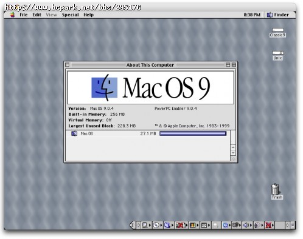Click the '27.1 MB' memory value
The height and width of the screenshot is (239, 303).
(148, 133)
